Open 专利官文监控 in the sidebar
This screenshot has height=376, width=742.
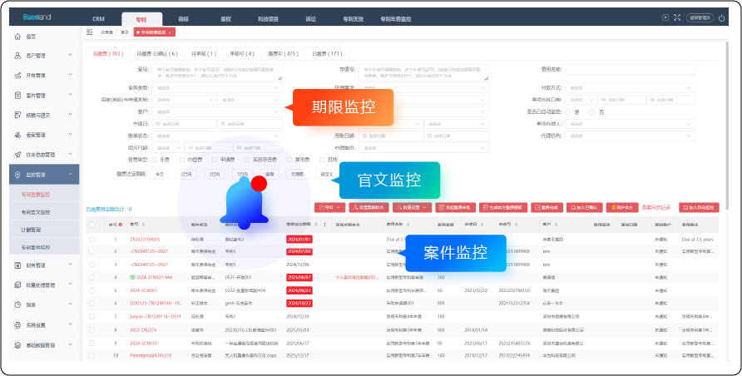36,212
